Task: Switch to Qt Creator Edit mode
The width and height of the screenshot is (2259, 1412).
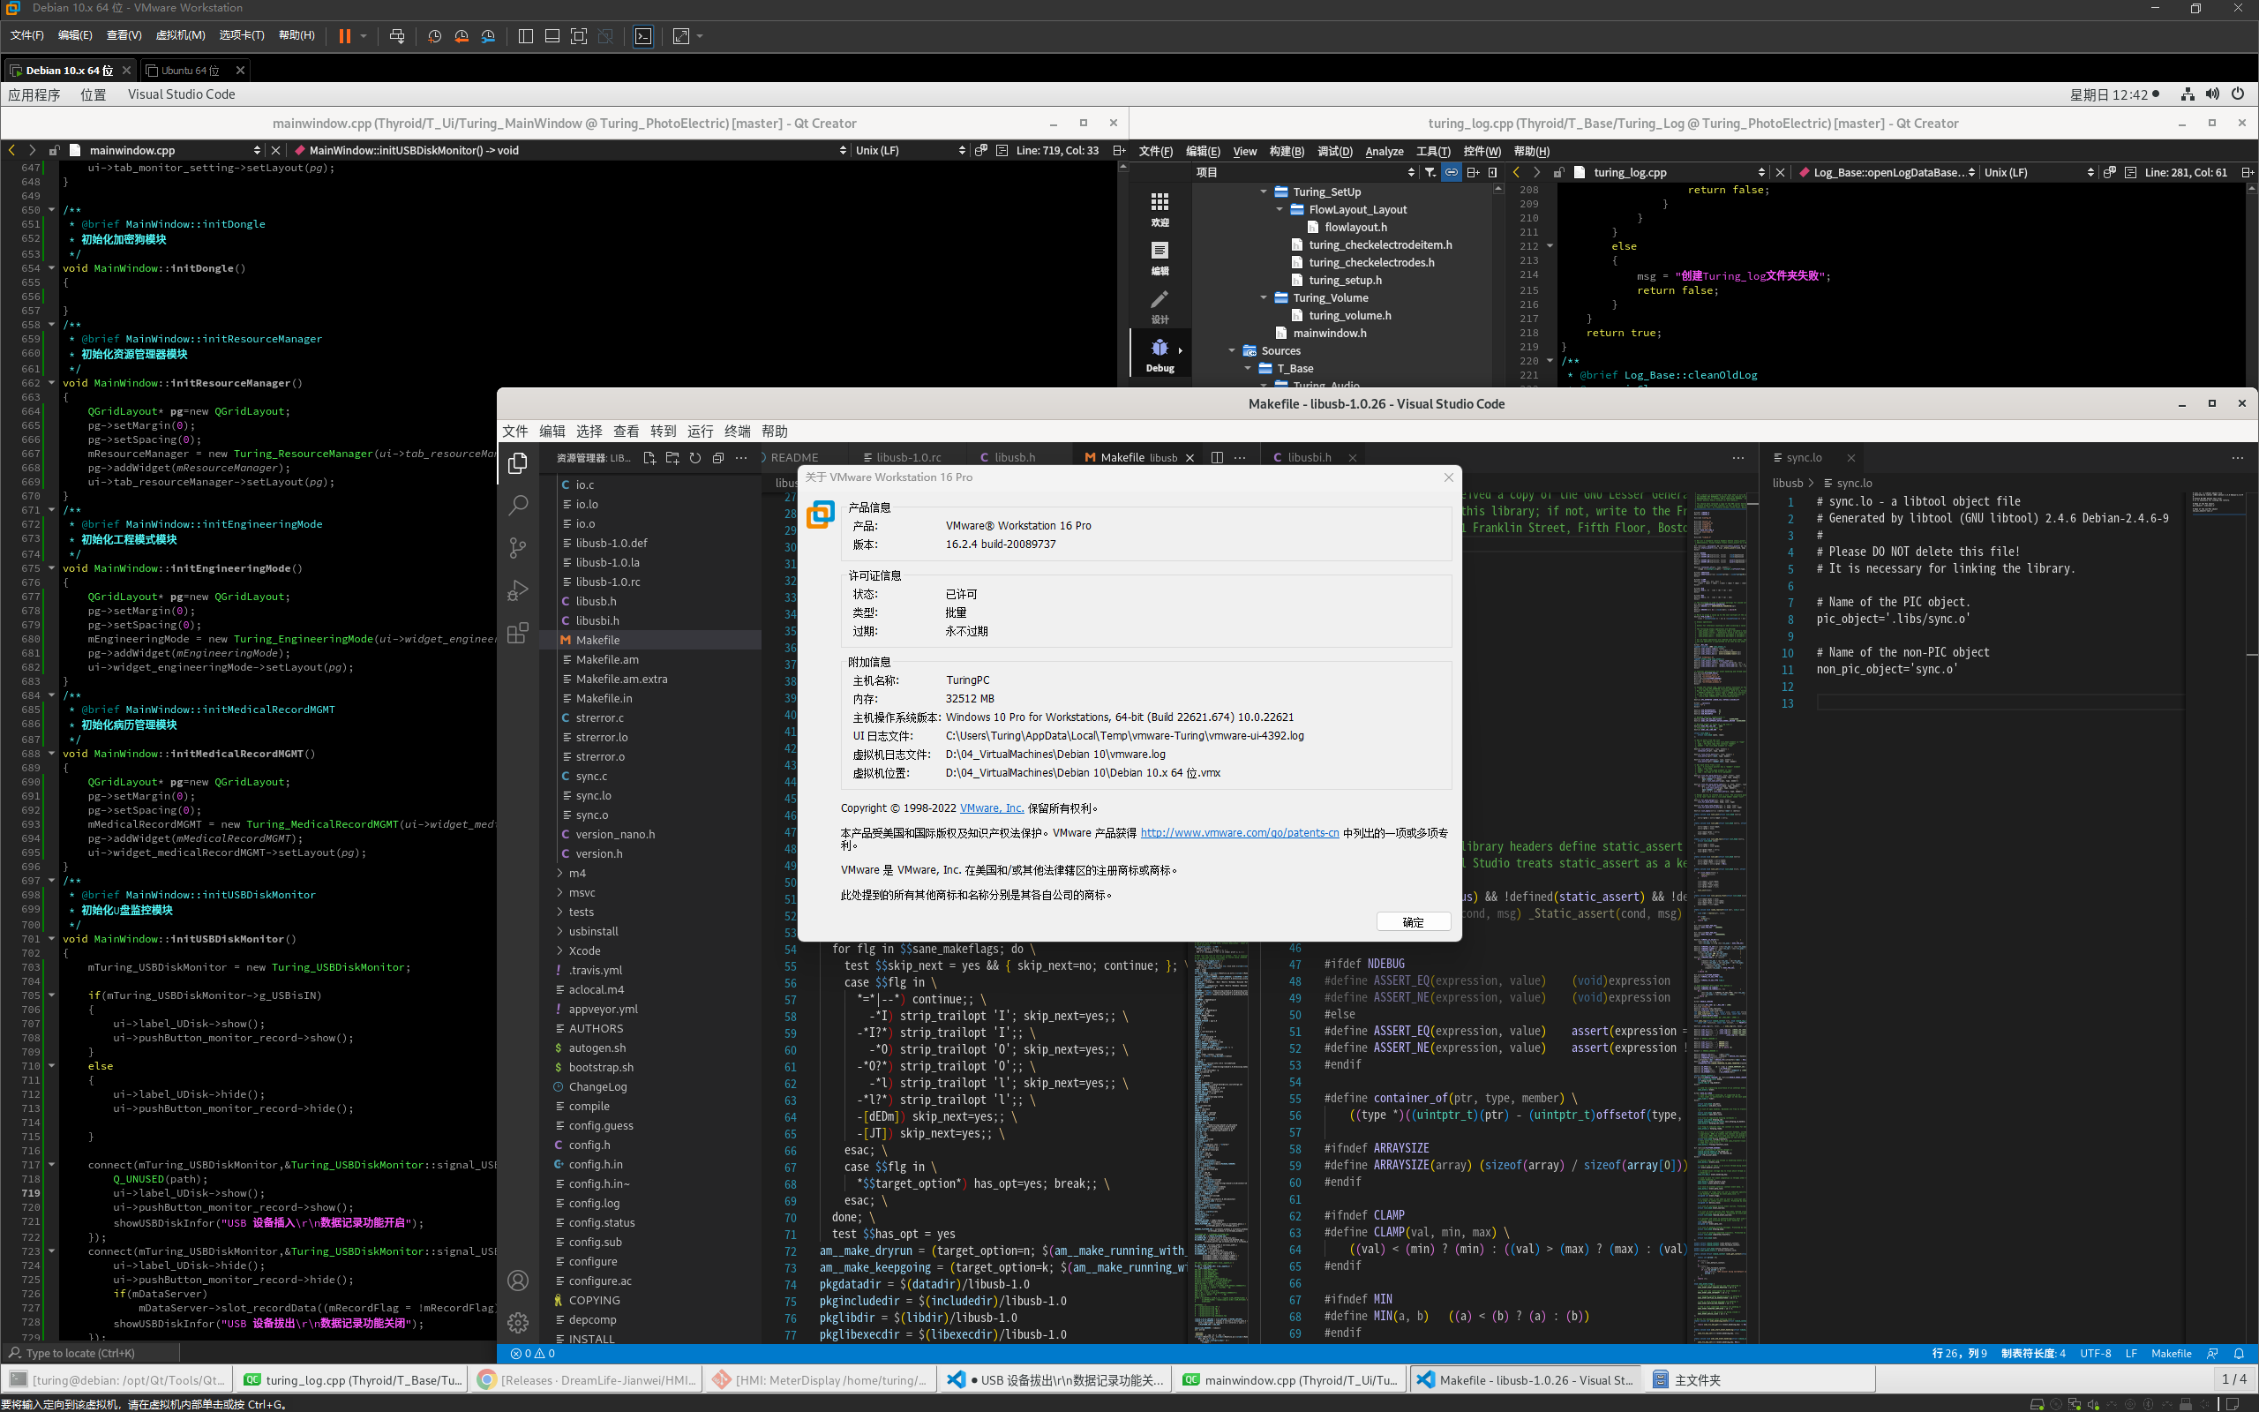Action: [1160, 258]
